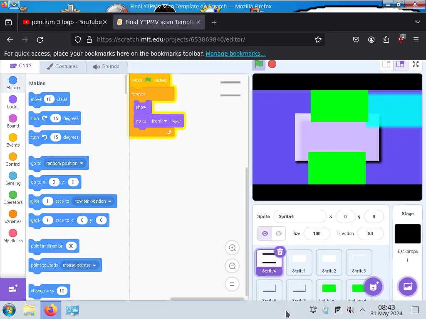Select the Control block category
The height and width of the screenshot is (319, 426).
point(13,159)
